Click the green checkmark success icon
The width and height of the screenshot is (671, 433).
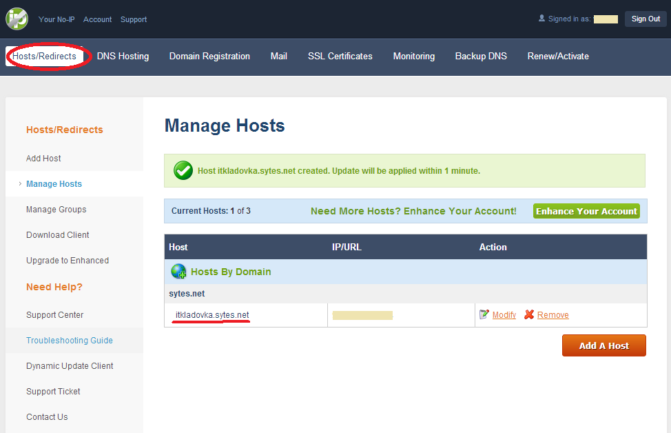[183, 170]
